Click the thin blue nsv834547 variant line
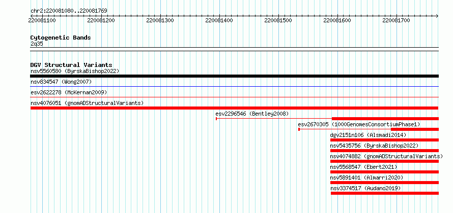 (x=234, y=86)
